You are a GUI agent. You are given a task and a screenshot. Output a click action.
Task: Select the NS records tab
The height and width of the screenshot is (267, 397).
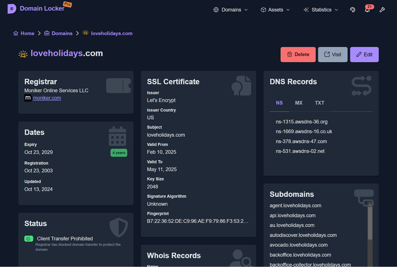click(x=279, y=103)
